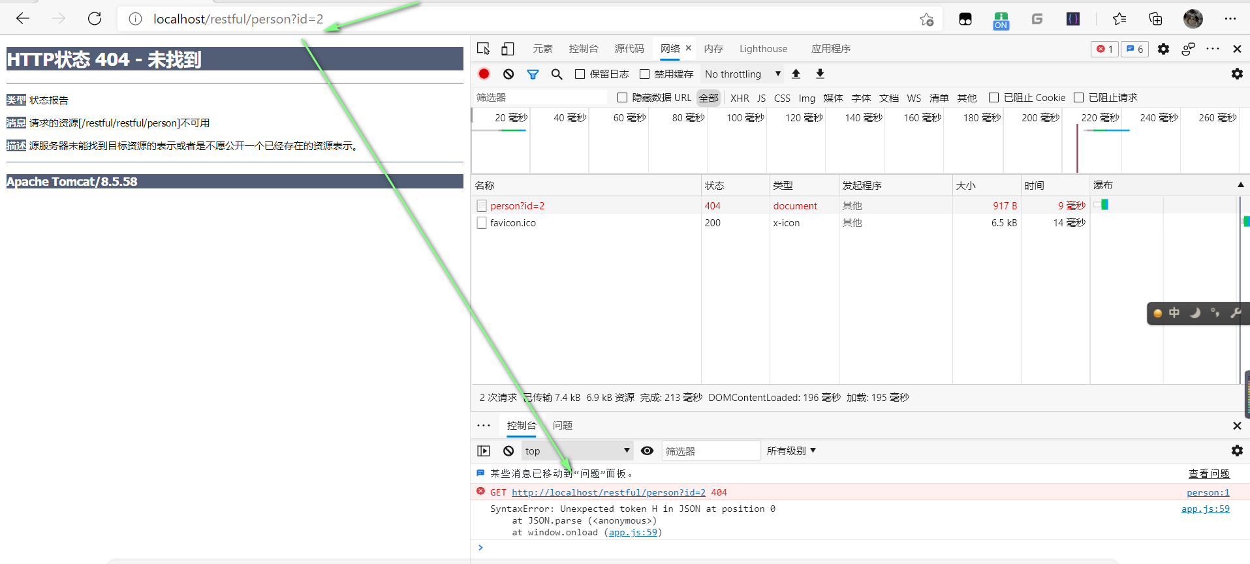Reload the current page
The image size is (1250, 564).
(x=95, y=18)
